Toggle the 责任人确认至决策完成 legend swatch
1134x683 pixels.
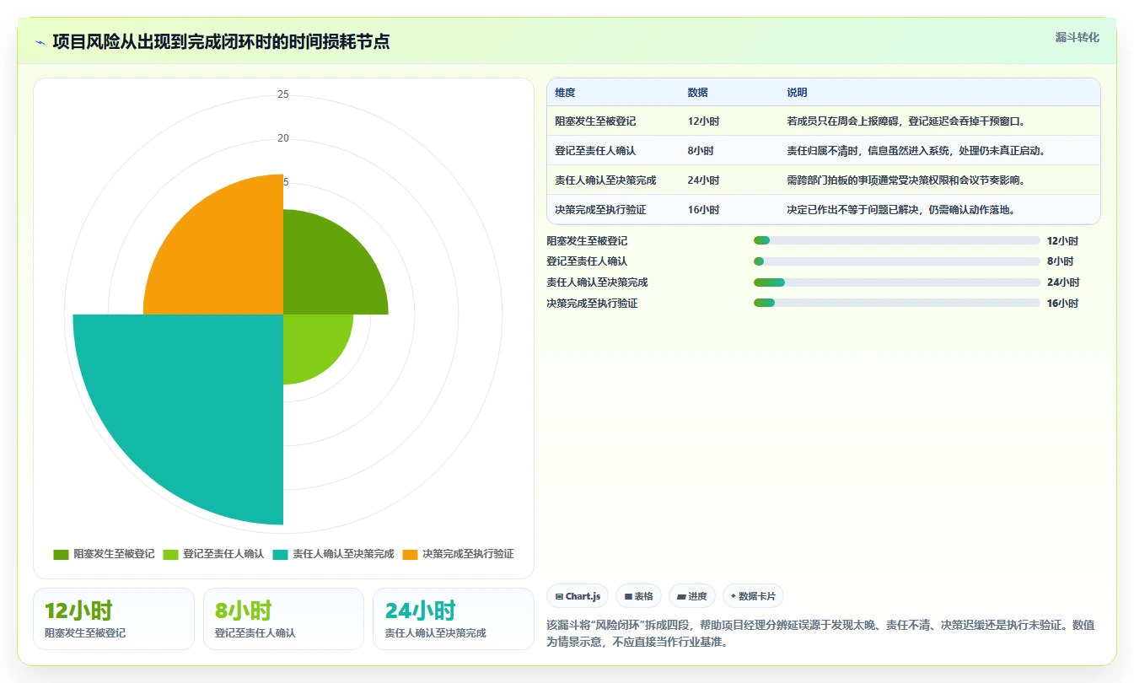point(280,554)
